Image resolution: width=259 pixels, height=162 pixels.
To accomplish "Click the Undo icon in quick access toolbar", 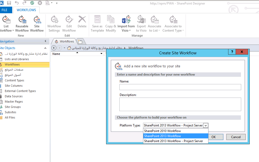I will (17, 3).
